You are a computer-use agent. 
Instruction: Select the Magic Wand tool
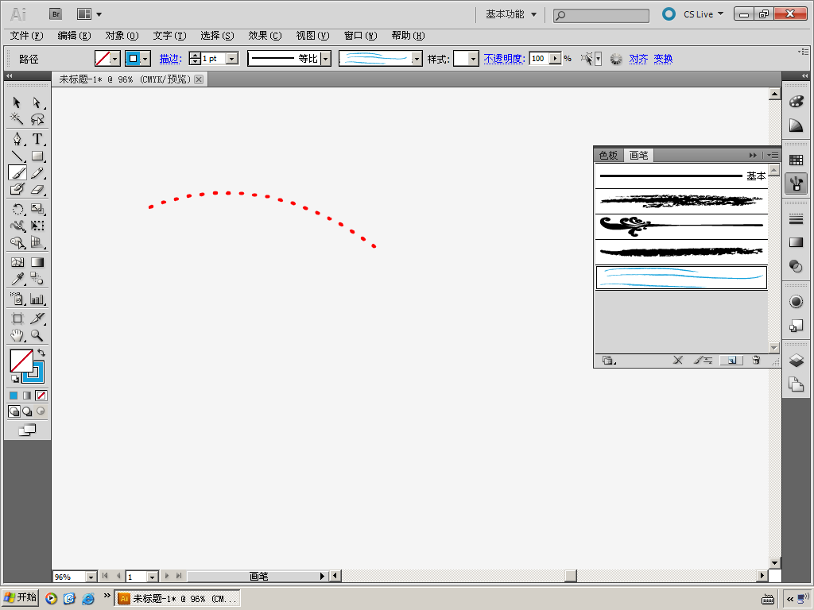17,119
